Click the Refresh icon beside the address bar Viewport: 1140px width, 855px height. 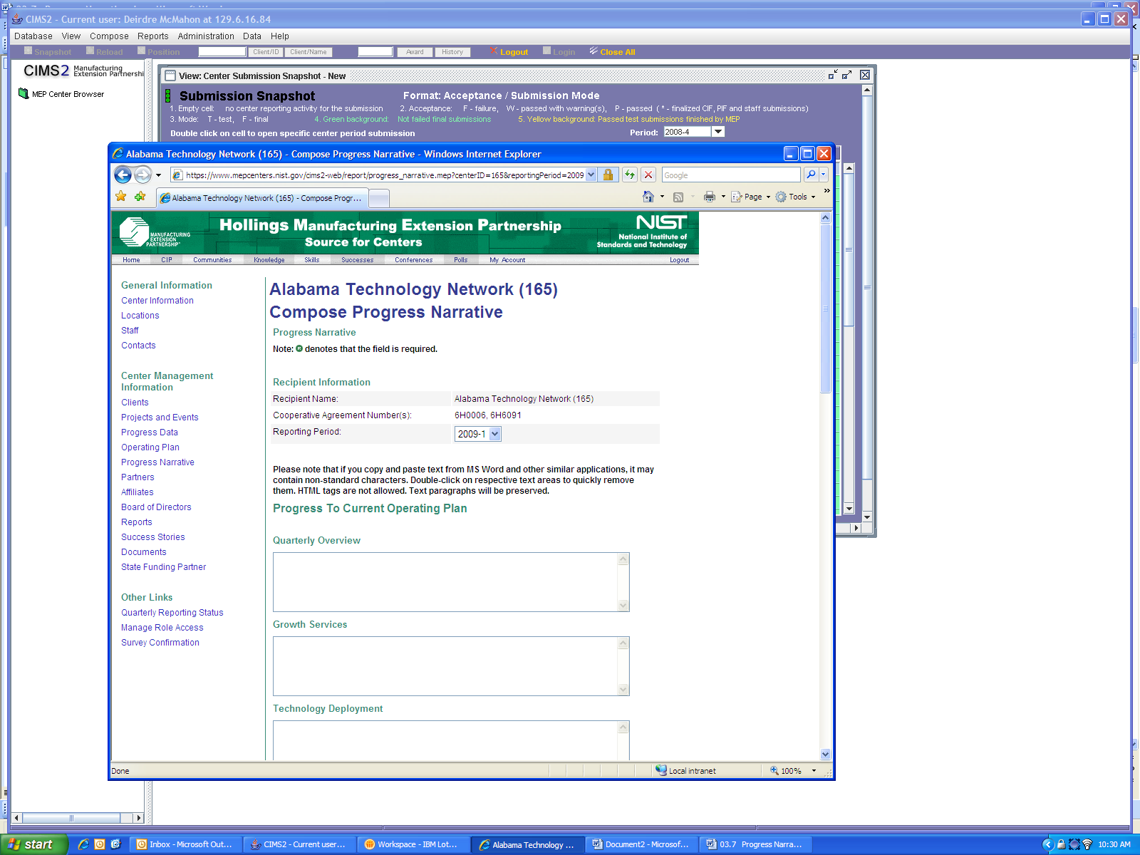pyautogui.click(x=630, y=175)
